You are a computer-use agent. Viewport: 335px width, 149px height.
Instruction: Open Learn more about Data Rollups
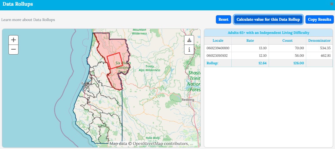[x=28, y=20]
